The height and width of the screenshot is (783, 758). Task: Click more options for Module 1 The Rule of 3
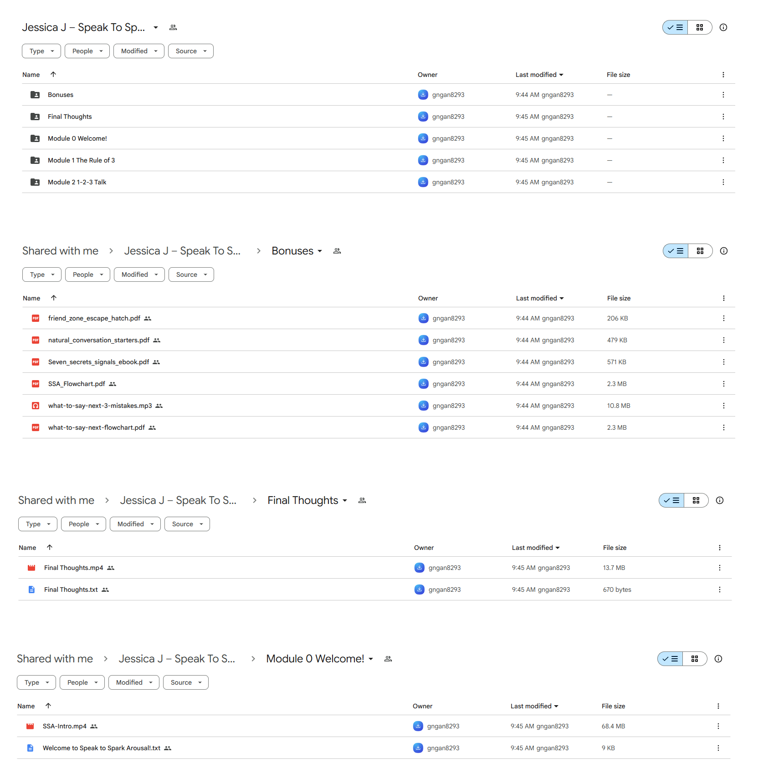coord(723,160)
